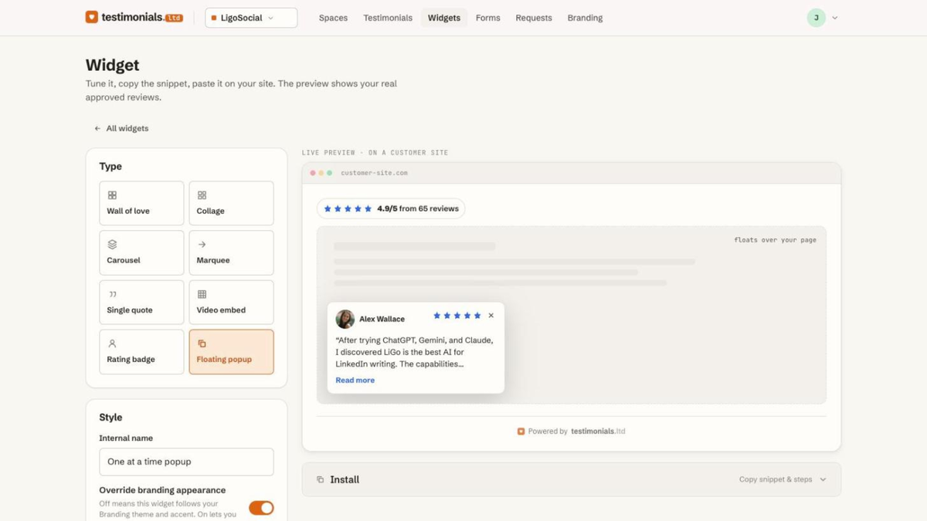The width and height of the screenshot is (927, 521).
Task: Click the "Type" panel heading
Action: click(110, 167)
